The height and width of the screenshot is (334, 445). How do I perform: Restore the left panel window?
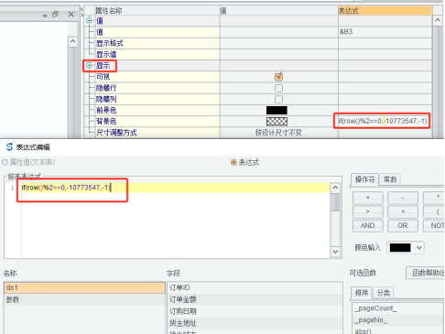pyautogui.click(x=55, y=14)
